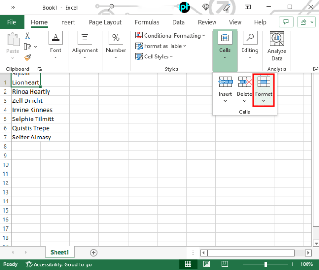Switch to the Data tab
The image size is (319, 270).
pyautogui.click(x=178, y=22)
